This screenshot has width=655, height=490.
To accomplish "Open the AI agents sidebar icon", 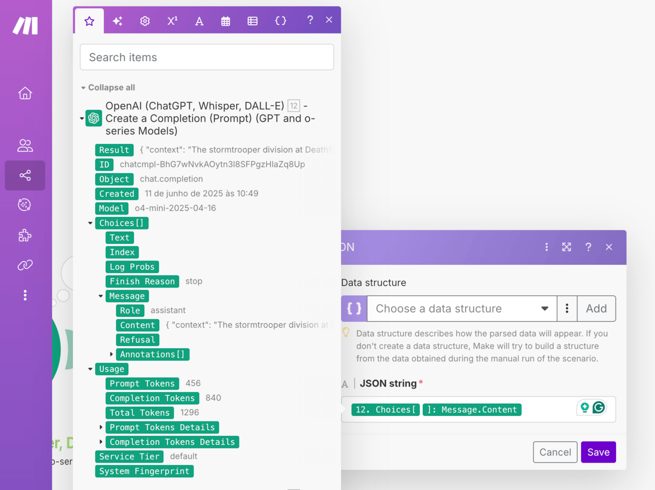I will [x=25, y=205].
